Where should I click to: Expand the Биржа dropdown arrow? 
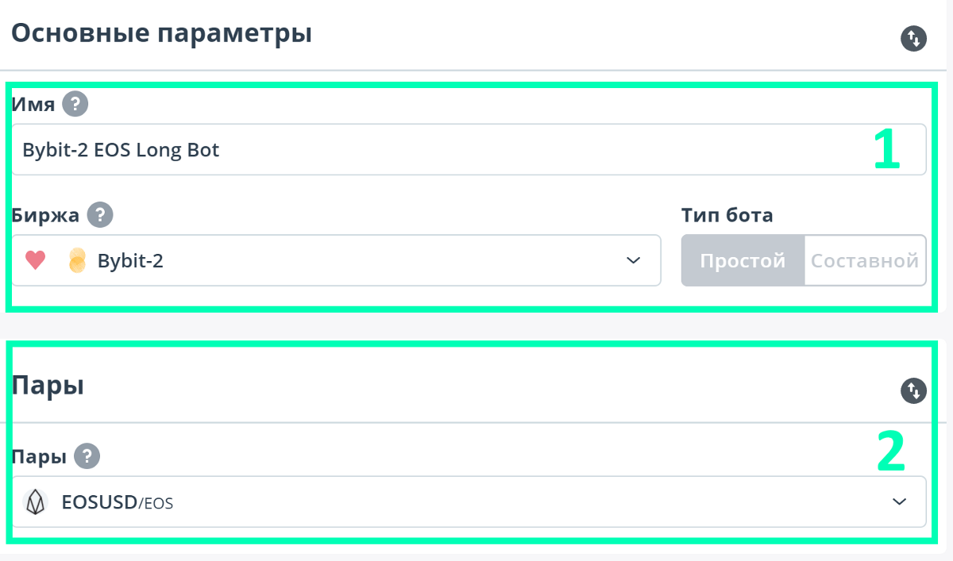[x=633, y=260]
